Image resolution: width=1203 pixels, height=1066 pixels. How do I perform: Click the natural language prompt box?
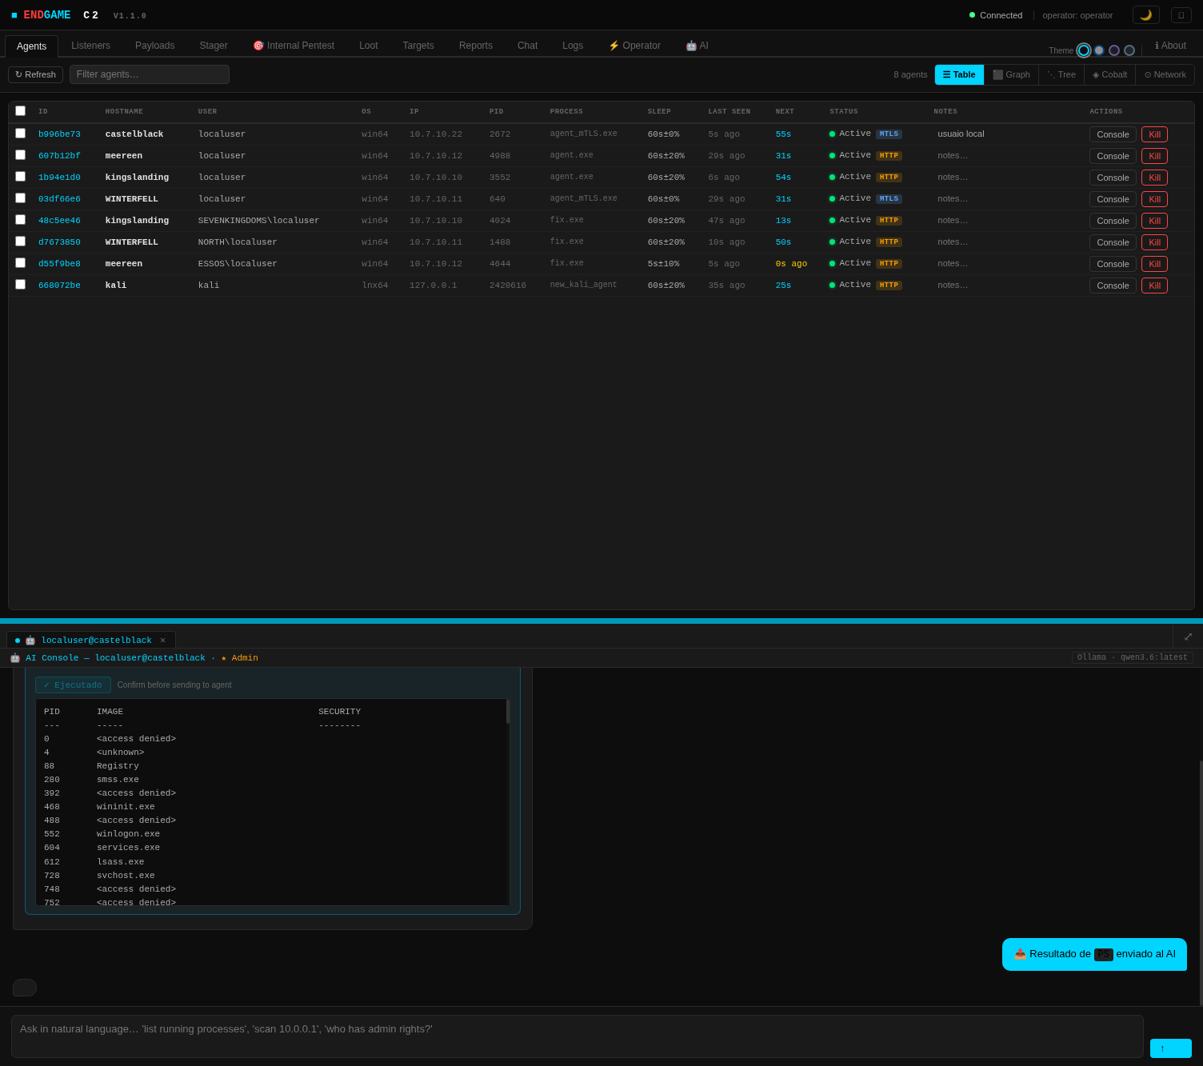[578, 1036]
